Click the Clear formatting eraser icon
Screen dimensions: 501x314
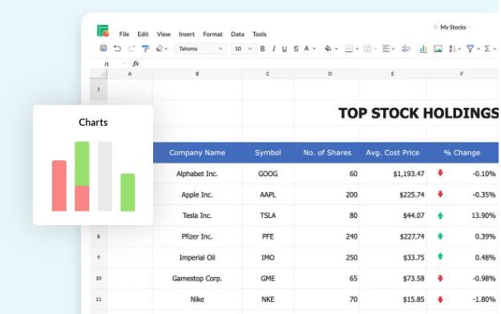pos(160,49)
